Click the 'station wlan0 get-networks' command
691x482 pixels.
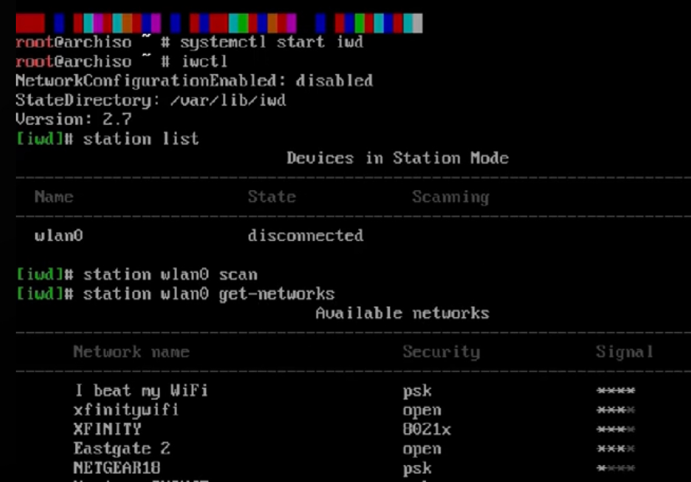coord(209,294)
